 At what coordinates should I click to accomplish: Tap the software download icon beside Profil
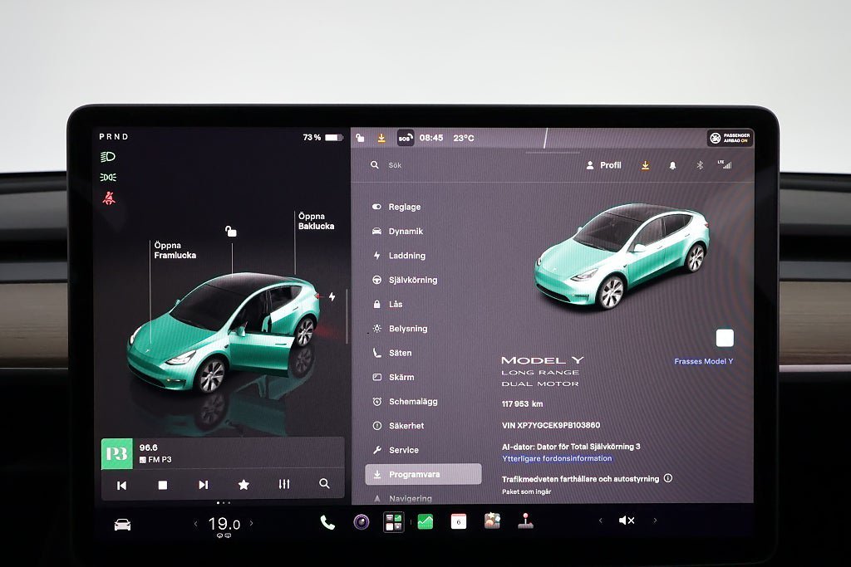[645, 165]
